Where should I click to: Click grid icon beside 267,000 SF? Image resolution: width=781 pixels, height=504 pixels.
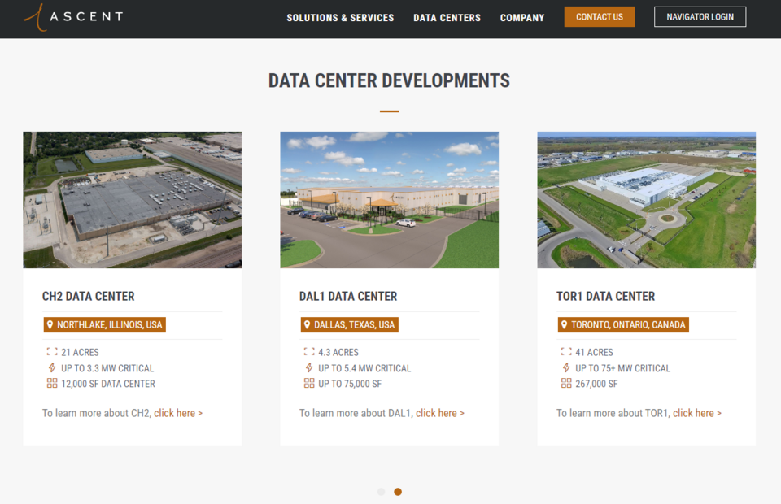[566, 383]
